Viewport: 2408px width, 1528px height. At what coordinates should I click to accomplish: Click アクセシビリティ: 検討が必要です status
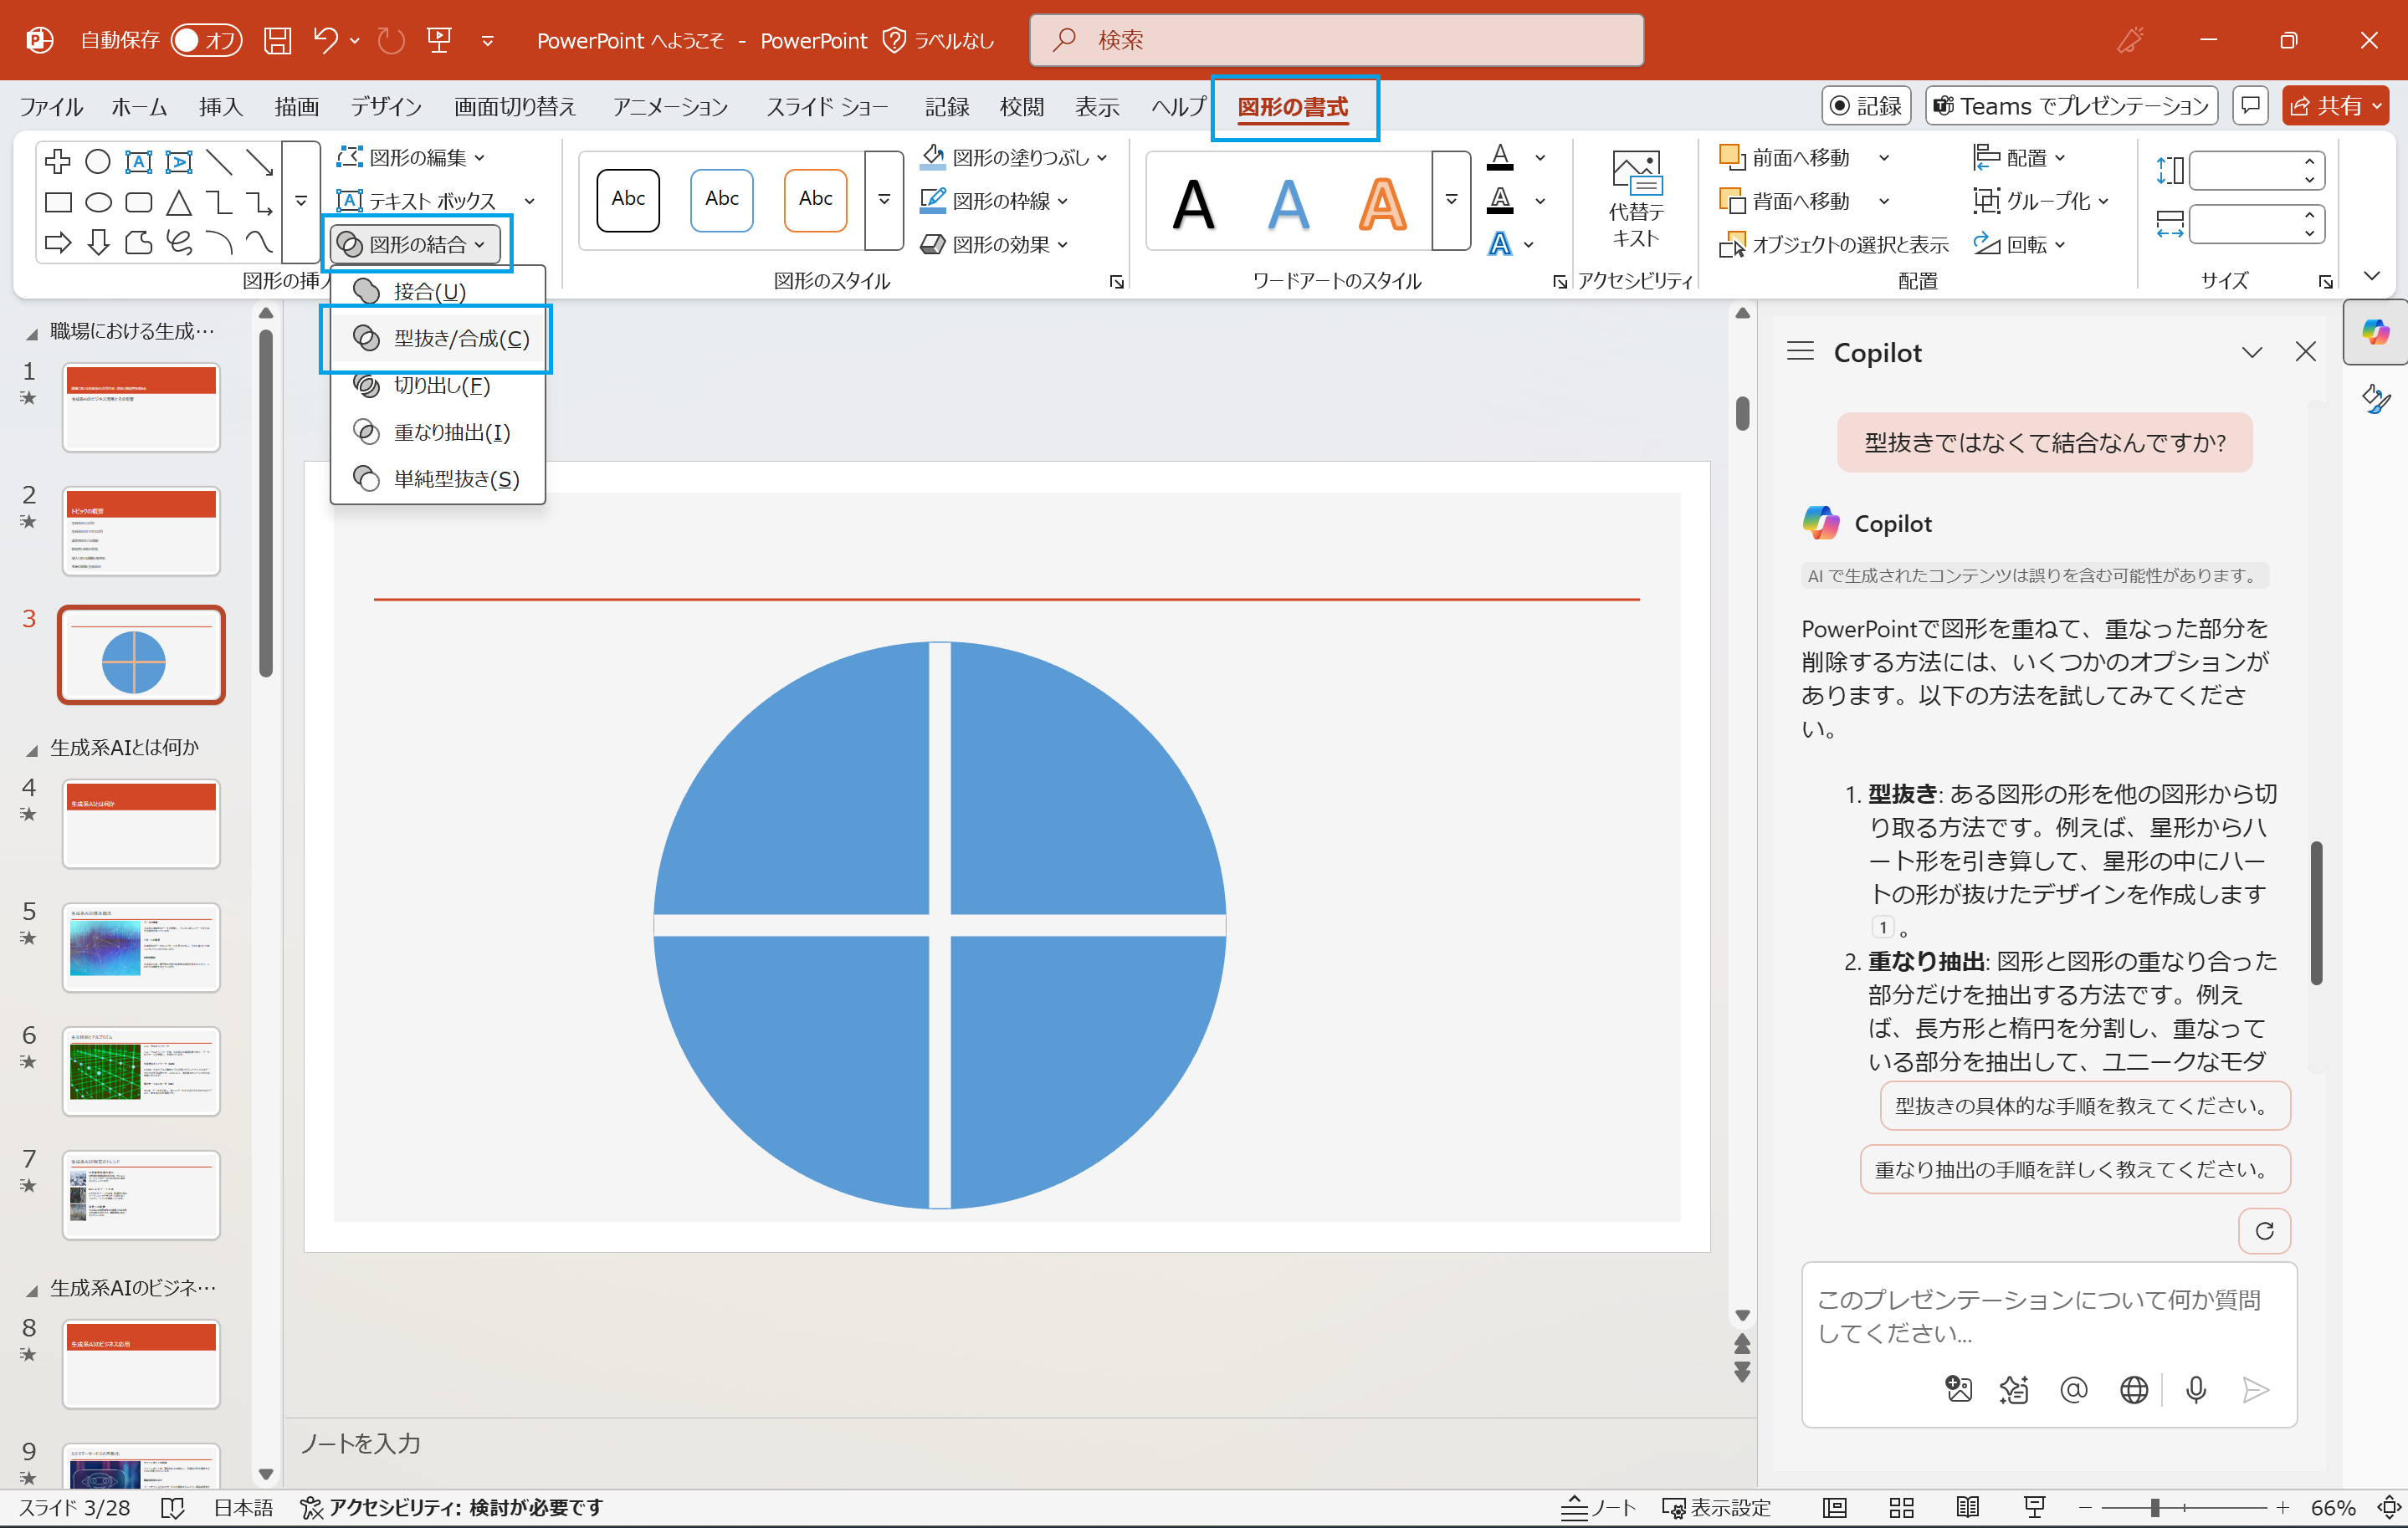(452, 1507)
